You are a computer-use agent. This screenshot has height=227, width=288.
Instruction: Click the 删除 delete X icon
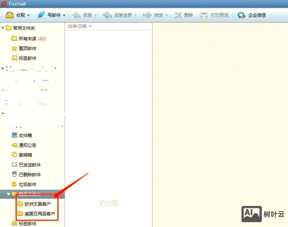point(178,15)
